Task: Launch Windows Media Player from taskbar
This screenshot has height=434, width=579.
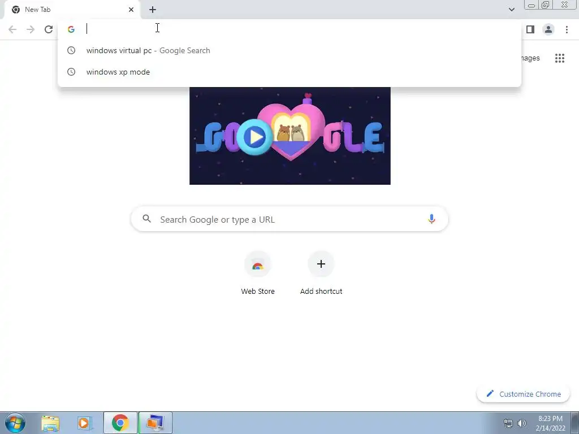Action: coord(85,423)
